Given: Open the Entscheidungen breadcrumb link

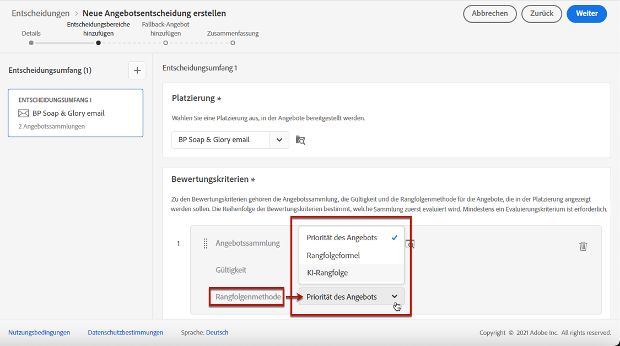Looking at the screenshot, I should click(40, 13).
